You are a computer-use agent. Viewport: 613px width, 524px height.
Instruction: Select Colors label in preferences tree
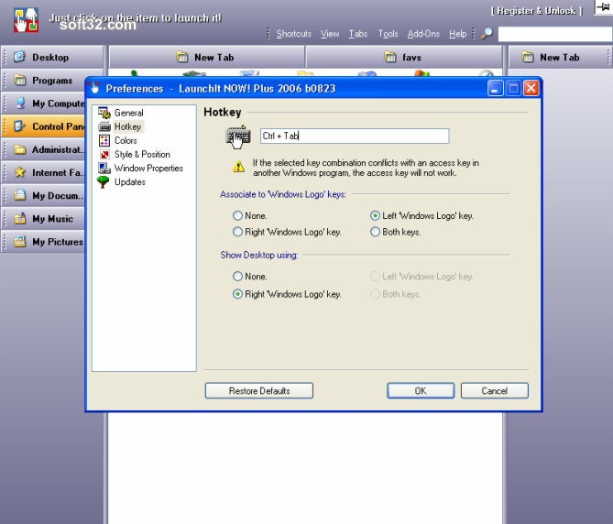click(x=126, y=141)
